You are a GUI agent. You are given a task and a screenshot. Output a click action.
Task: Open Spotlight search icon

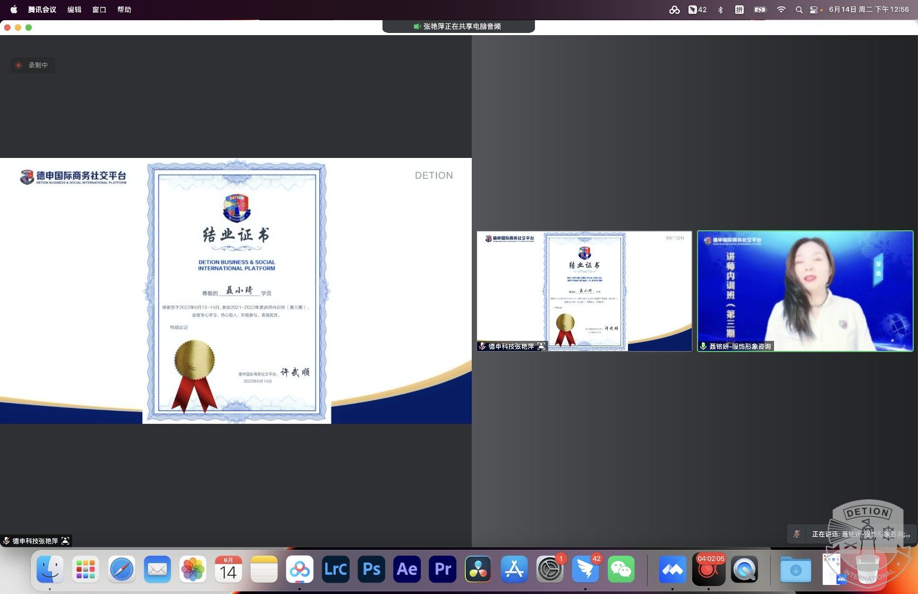(x=798, y=10)
